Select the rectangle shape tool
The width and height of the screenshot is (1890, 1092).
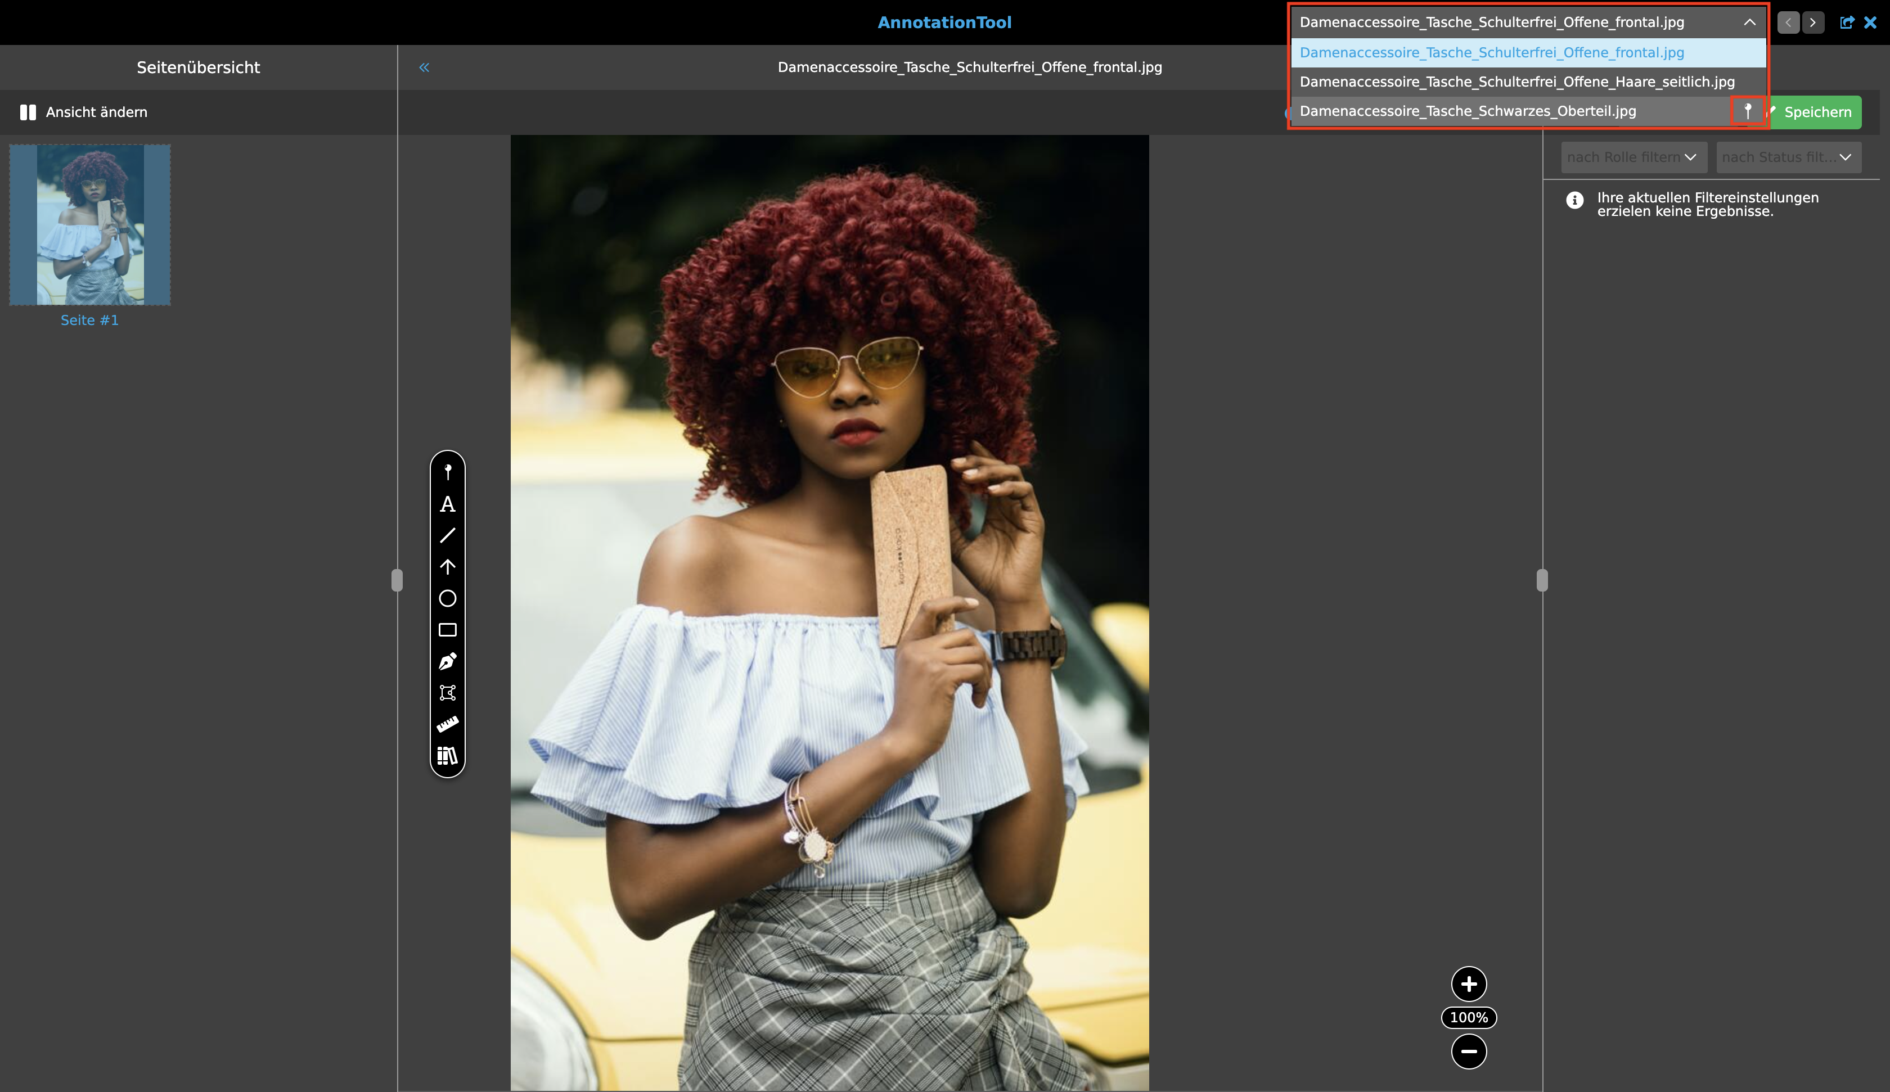(x=448, y=630)
